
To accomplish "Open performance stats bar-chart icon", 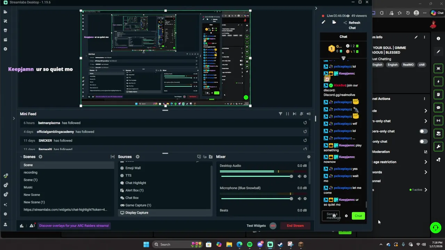I will pyautogui.click(x=22, y=226).
